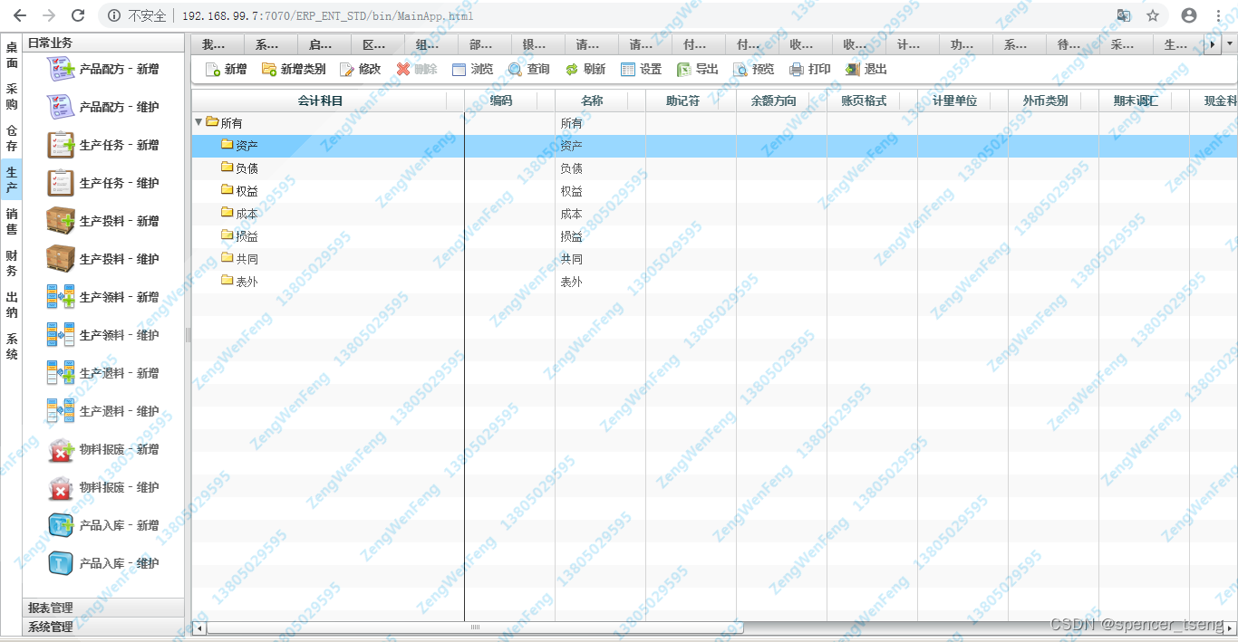Switch to the 仓存 vertical tab

click(12, 138)
